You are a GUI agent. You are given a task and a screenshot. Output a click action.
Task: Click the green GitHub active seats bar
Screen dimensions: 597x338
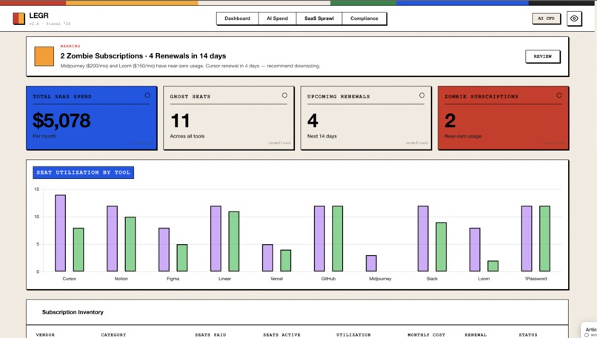tap(338, 238)
